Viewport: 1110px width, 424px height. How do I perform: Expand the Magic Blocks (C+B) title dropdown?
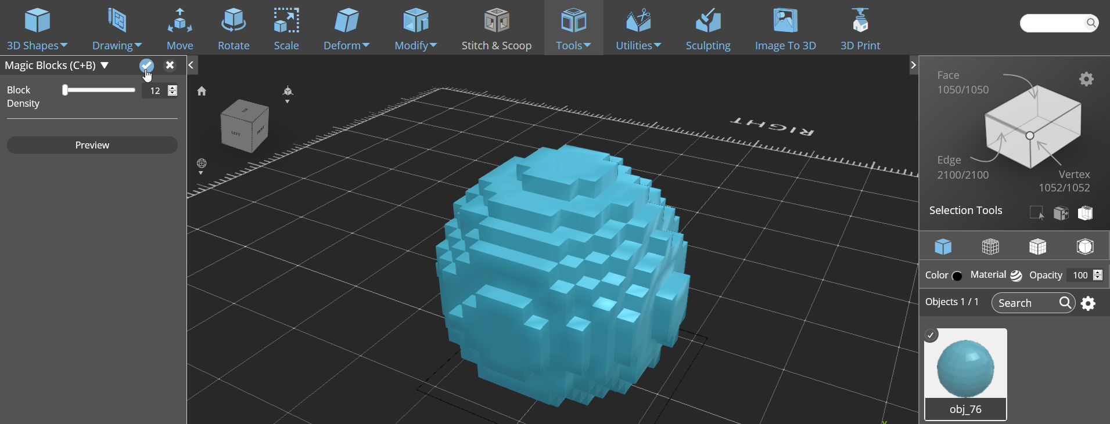pos(105,65)
